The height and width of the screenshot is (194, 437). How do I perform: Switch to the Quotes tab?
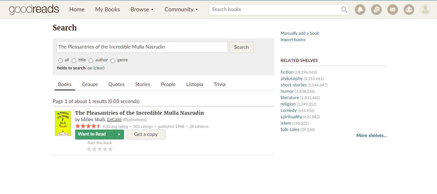[117, 84]
